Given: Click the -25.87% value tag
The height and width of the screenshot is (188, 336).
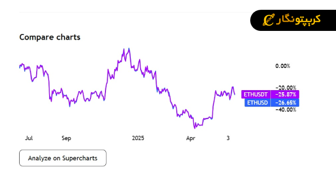Looking at the screenshot, I should tap(285, 94).
